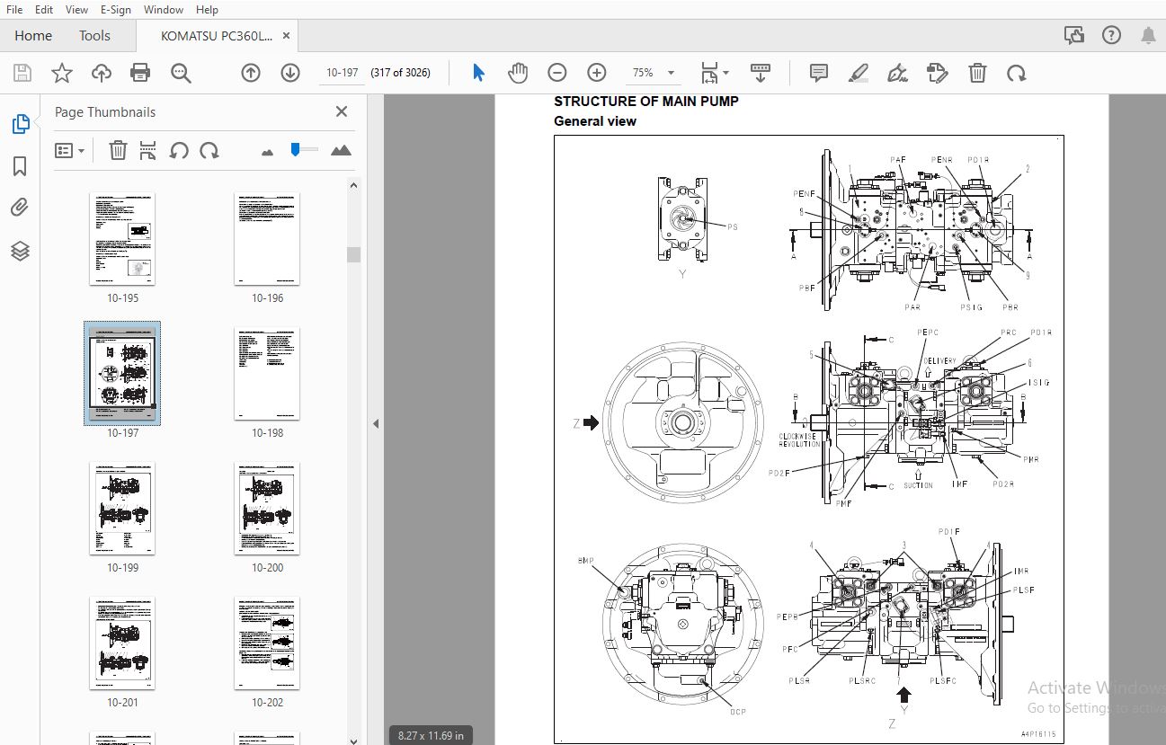Upload the file with the cloud icon
Image resolution: width=1166 pixels, height=745 pixels.
(102, 73)
